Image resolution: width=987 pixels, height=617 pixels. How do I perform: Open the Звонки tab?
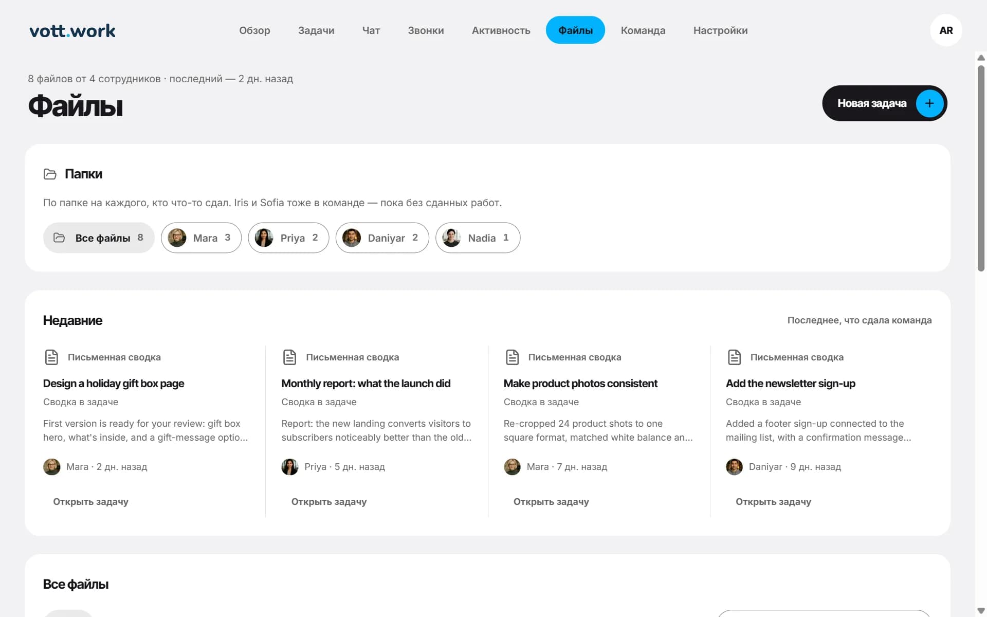click(426, 30)
